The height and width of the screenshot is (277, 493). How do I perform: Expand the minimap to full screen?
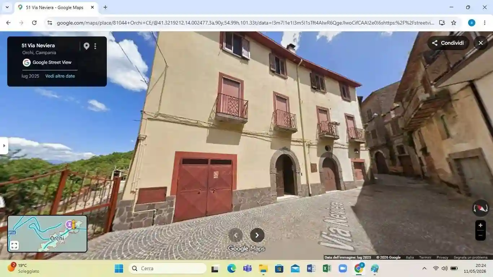[14, 246]
